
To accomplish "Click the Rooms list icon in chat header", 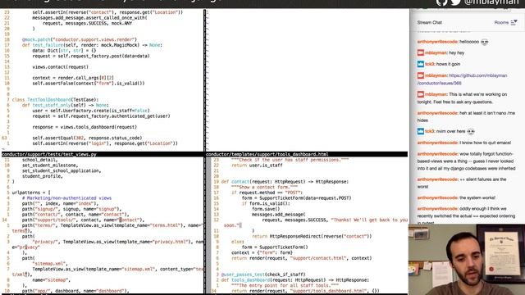I will point(514,22).
